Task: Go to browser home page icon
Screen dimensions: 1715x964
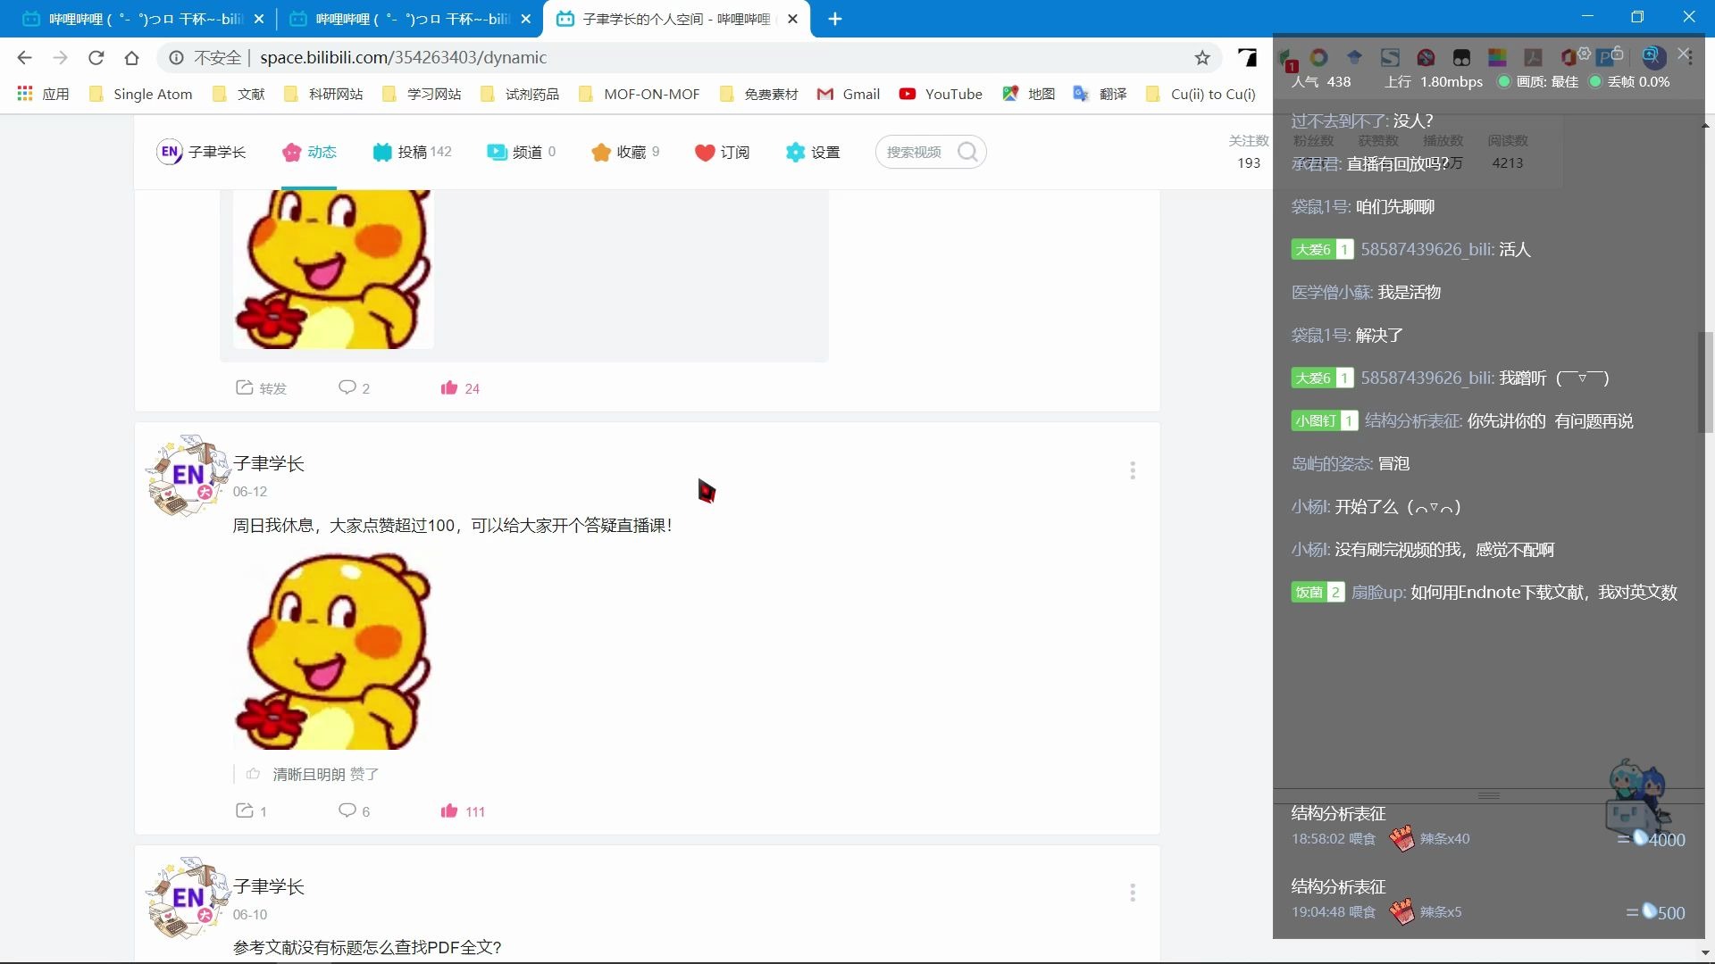Action: [x=132, y=58]
